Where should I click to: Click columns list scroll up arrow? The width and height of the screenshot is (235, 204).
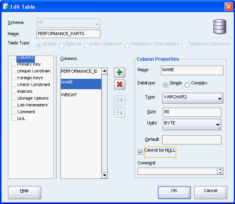click(104, 71)
